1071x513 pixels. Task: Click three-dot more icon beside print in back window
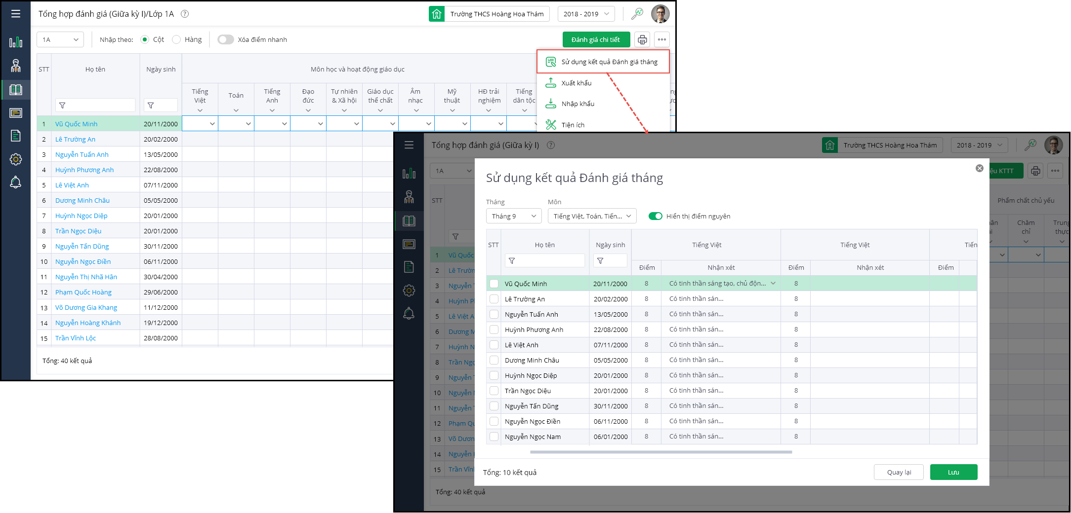pyautogui.click(x=662, y=39)
